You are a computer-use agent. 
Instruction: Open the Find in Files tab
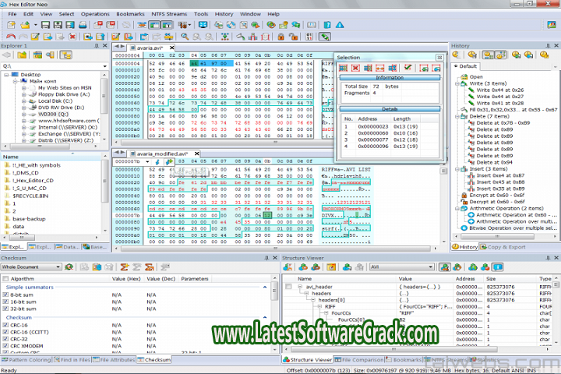point(76,360)
